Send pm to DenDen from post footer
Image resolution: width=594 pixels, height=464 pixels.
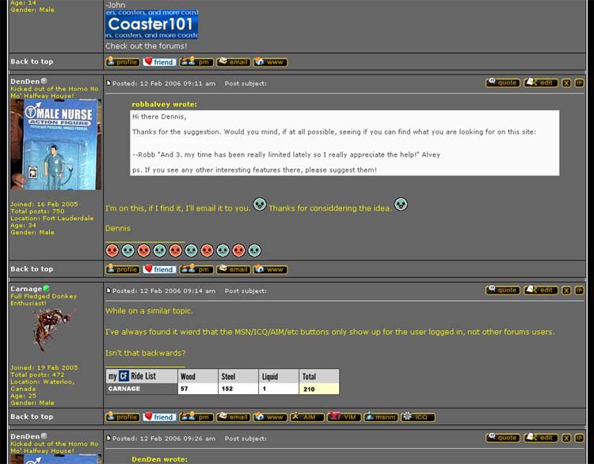click(x=196, y=269)
